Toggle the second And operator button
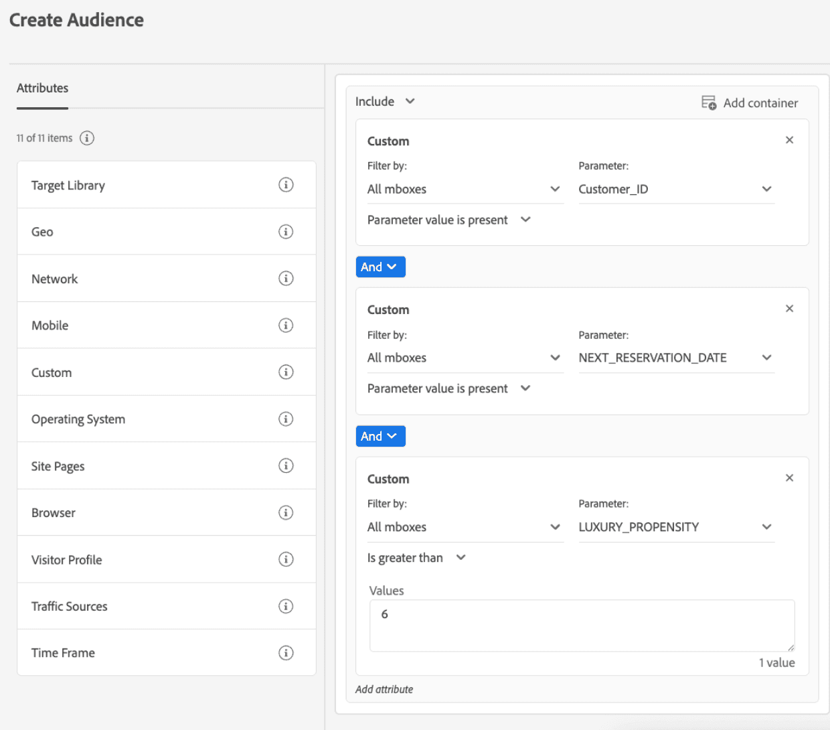Image resolution: width=830 pixels, height=730 pixels. coord(380,436)
